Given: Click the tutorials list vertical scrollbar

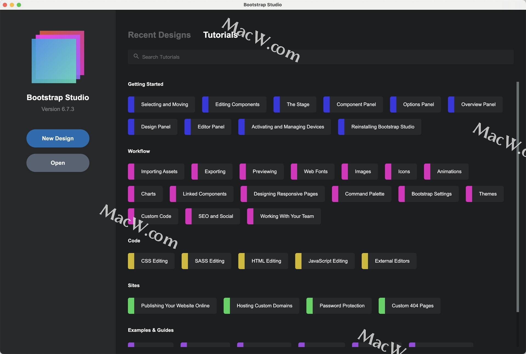Looking at the screenshot, I should pos(518,196).
